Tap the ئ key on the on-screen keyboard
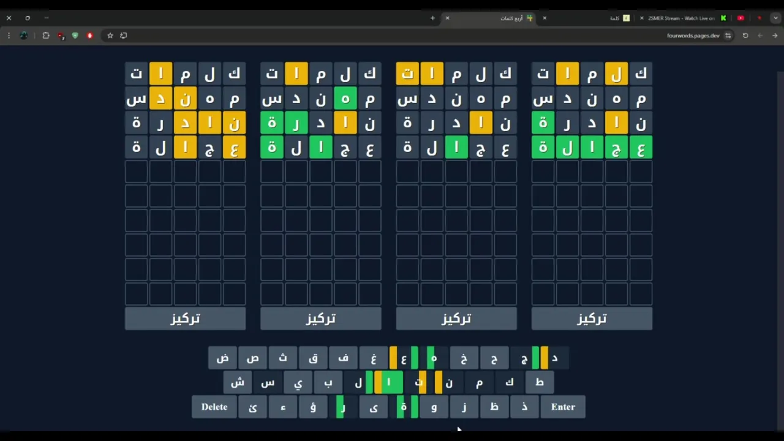This screenshot has height=441, width=784. coord(252,407)
